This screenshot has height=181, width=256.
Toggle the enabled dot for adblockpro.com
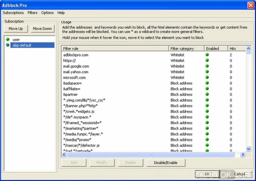207,55
